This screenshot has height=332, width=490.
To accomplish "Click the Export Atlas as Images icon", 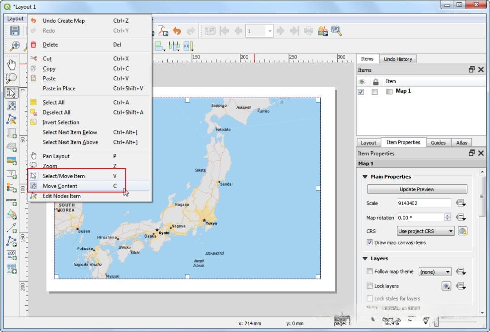I will pyautogui.click(x=323, y=31).
